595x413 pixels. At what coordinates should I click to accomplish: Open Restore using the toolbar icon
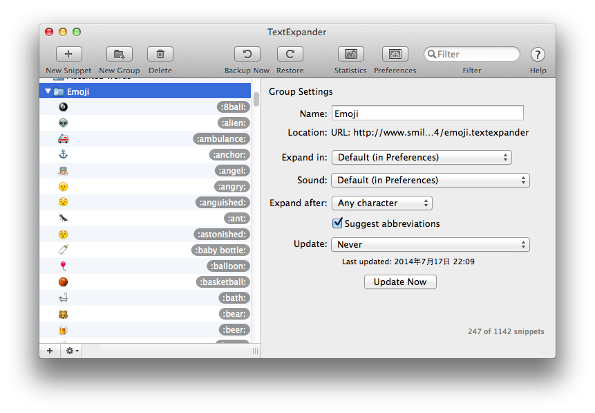click(x=290, y=54)
